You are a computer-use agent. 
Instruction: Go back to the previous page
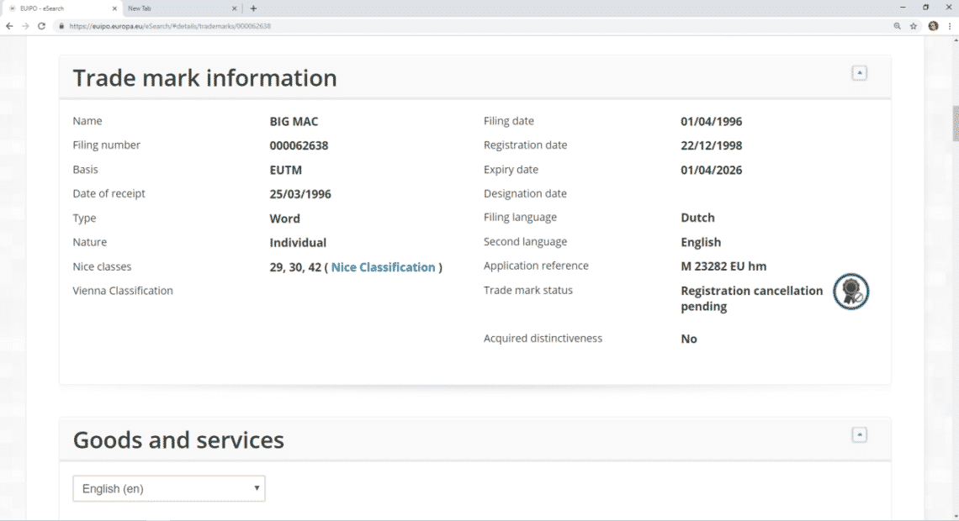(x=9, y=26)
